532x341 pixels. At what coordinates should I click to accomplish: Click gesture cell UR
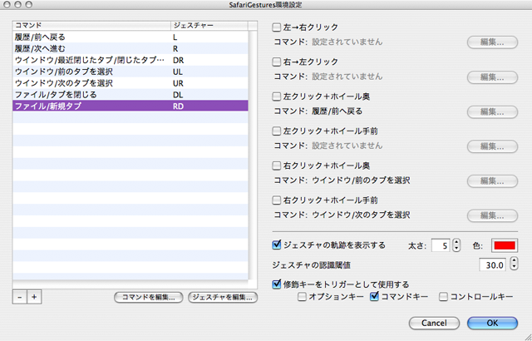178,83
